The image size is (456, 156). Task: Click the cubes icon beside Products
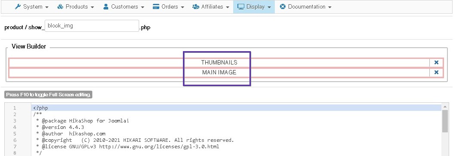click(60, 7)
